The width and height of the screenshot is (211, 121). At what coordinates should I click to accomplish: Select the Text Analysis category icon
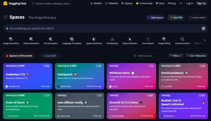pyautogui.click(x=148, y=39)
